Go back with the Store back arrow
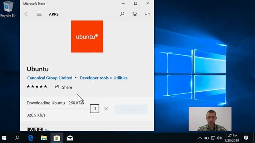Viewport: 255px width, 143px height. click(26, 14)
